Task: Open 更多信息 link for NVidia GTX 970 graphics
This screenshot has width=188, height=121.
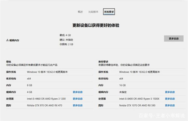Action: (x=78, y=105)
